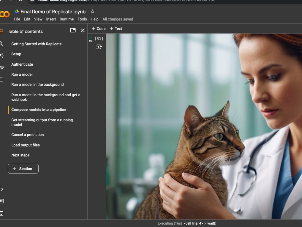Screen dimensions: 302x227
Task: Open the Find and Replace sidebar icon
Action: tap(2, 44)
